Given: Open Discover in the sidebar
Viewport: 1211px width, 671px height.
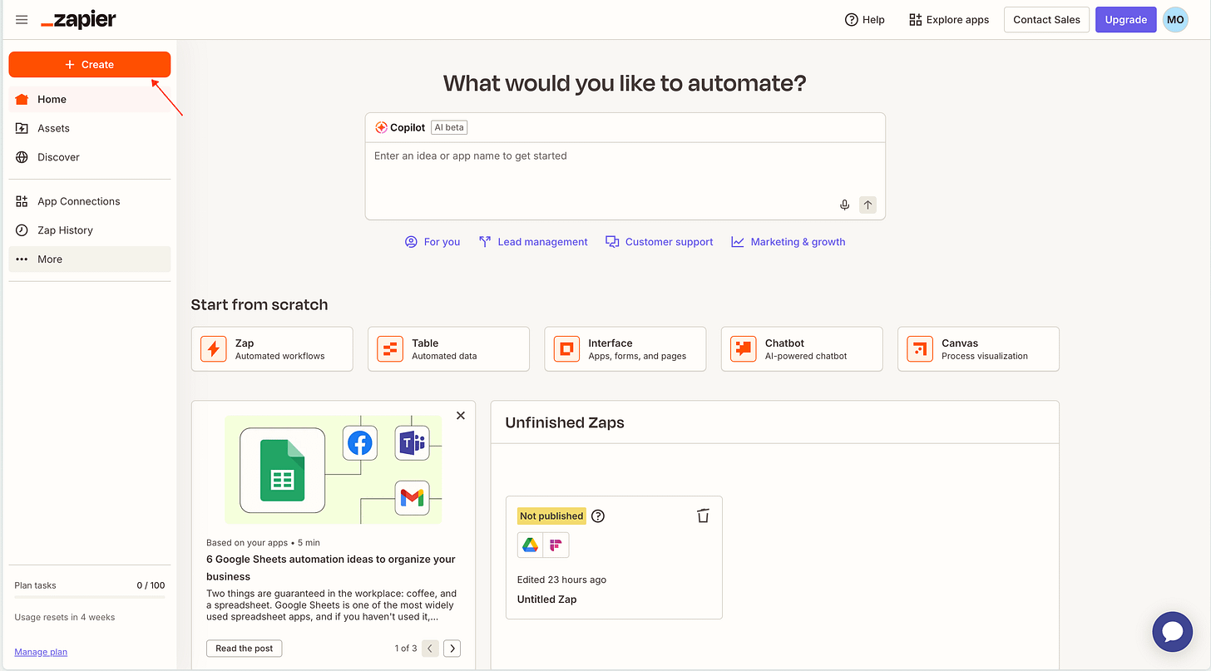Looking at the screenshot, I should click(90, 157).
